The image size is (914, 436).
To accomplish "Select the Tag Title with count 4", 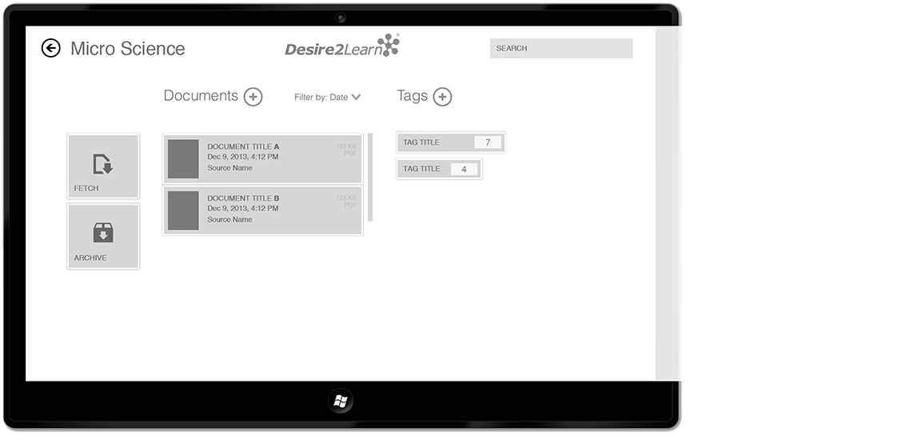I will [x=439, y=169].
